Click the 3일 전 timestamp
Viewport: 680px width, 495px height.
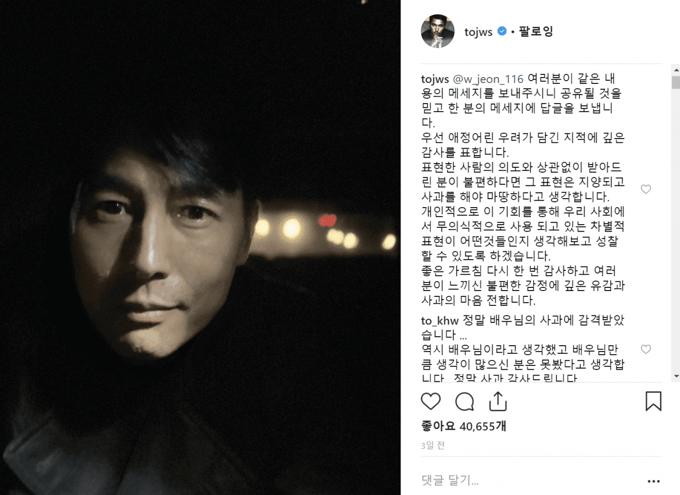click(x=433, y=446)
